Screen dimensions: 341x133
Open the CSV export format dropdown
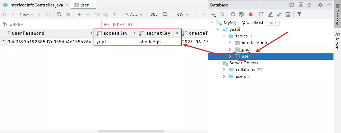(x=183, y=15)
